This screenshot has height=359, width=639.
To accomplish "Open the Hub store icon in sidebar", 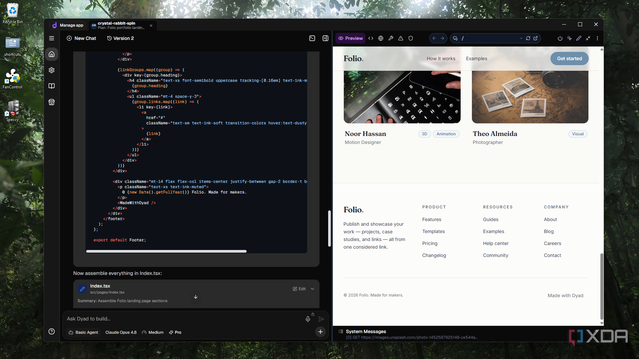I will point(52,102).
